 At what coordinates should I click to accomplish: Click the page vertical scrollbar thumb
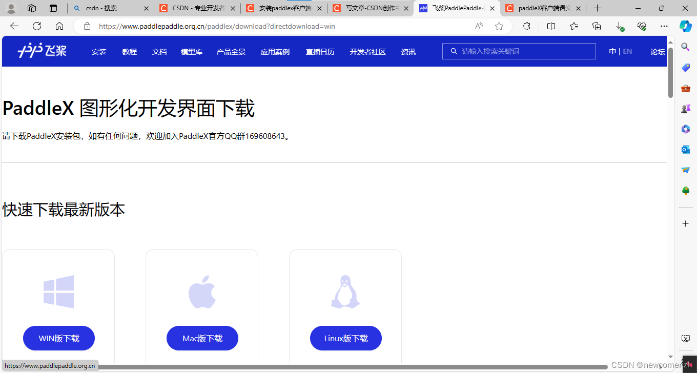tap(671, 73)
